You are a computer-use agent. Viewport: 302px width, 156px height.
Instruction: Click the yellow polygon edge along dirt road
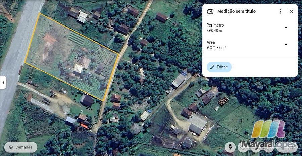point(111,77)
